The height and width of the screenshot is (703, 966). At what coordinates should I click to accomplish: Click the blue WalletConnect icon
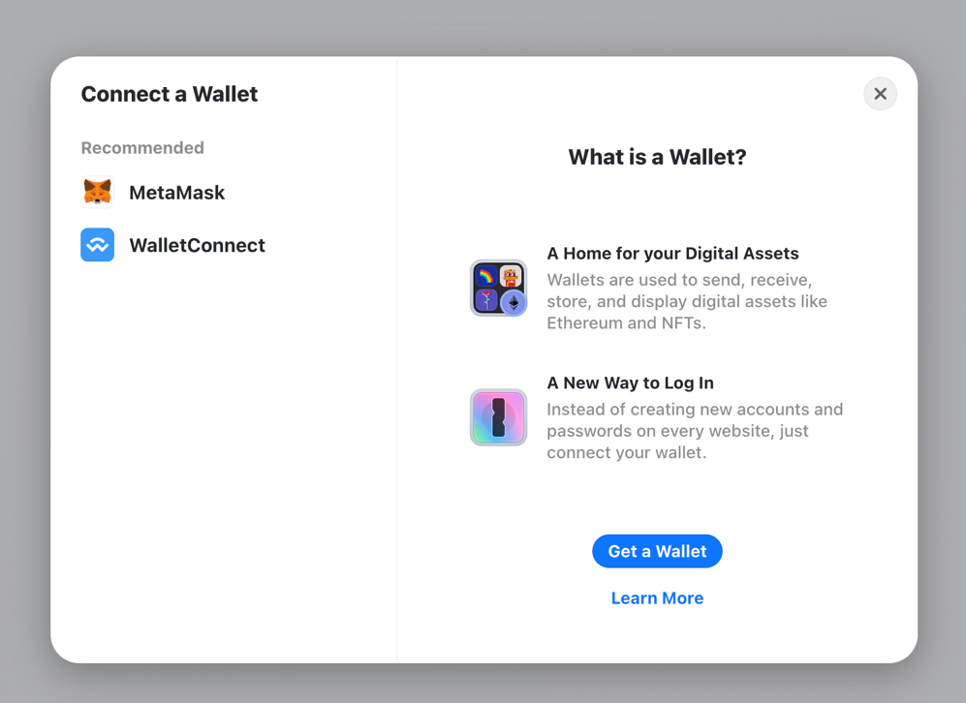coord(98,245)
